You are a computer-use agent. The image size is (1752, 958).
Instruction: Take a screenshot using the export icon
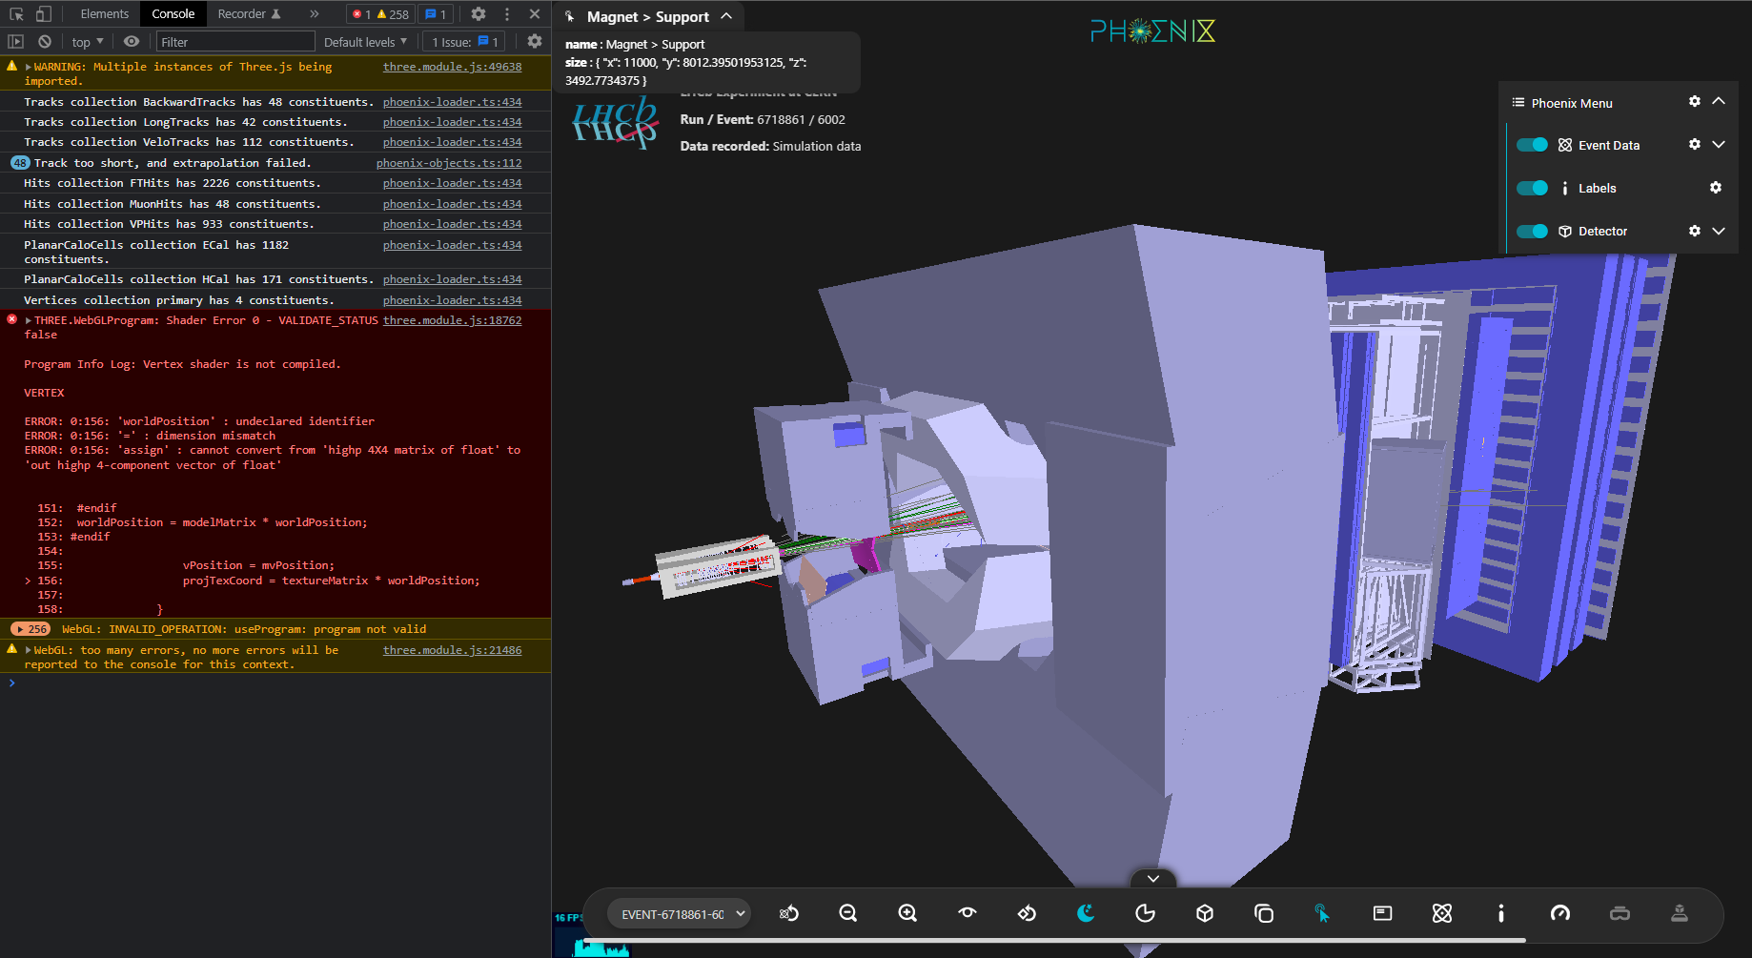point(1679,912)
